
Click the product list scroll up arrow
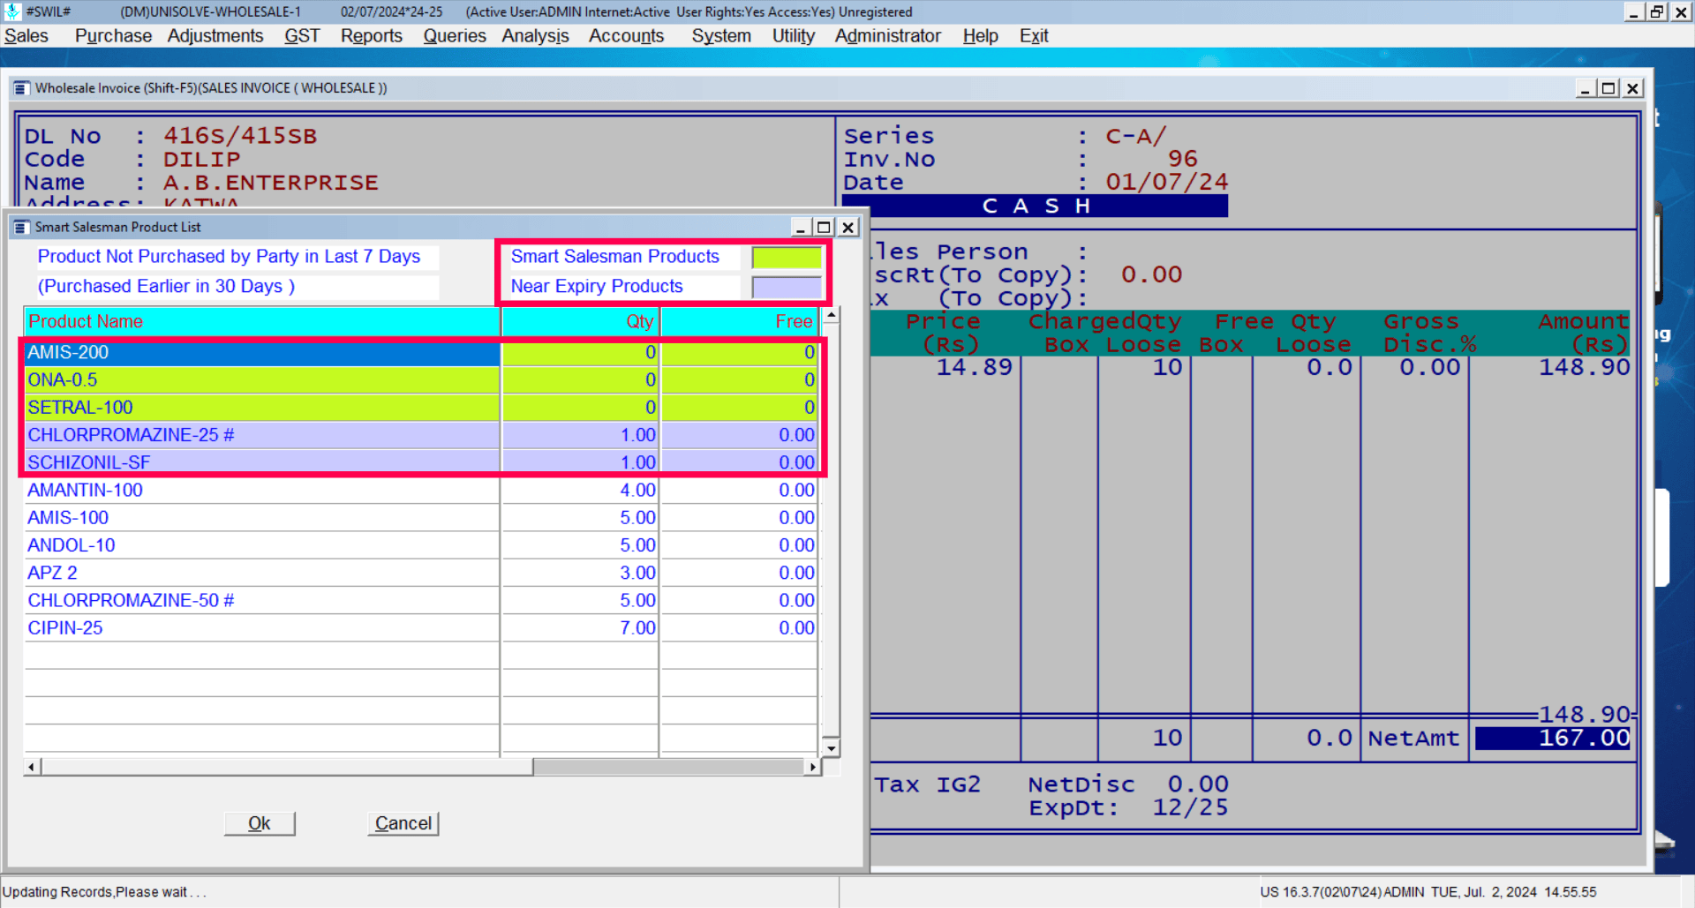tap(831, 315)
